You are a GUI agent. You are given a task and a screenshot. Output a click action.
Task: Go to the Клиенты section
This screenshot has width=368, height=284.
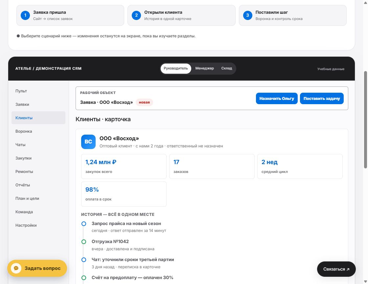pyautogui.click(x=38, y=118)
